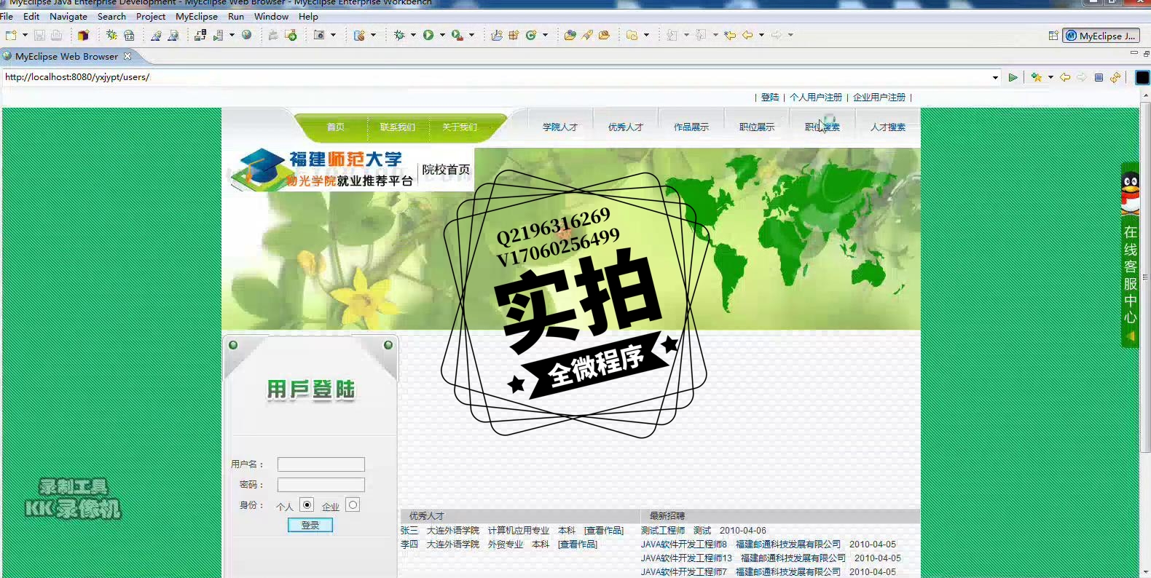Click the 密码 input field

click(x=321, y=485)
